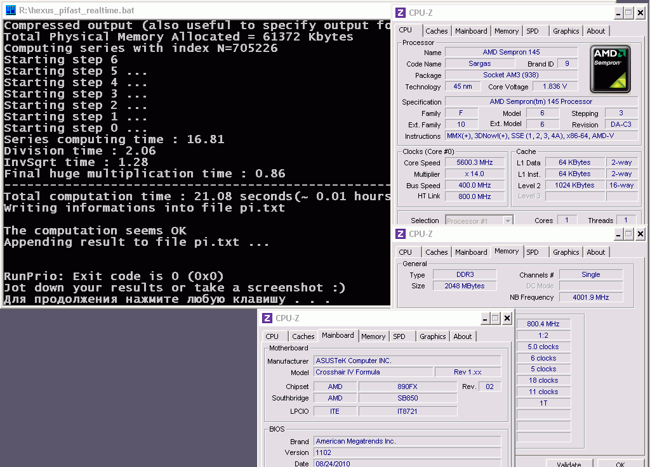Click the Total computation time line in console

click(197, 196)
